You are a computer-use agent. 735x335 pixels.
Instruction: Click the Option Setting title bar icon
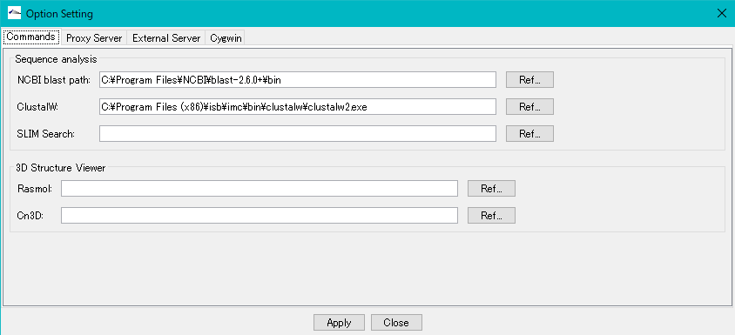pos(15,14)
